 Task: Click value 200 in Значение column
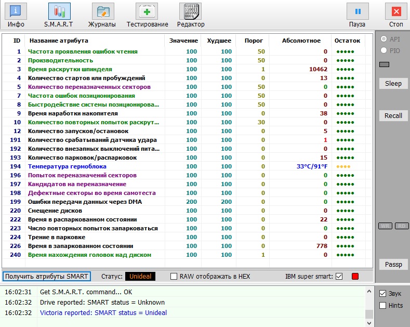tap(191, 202)
